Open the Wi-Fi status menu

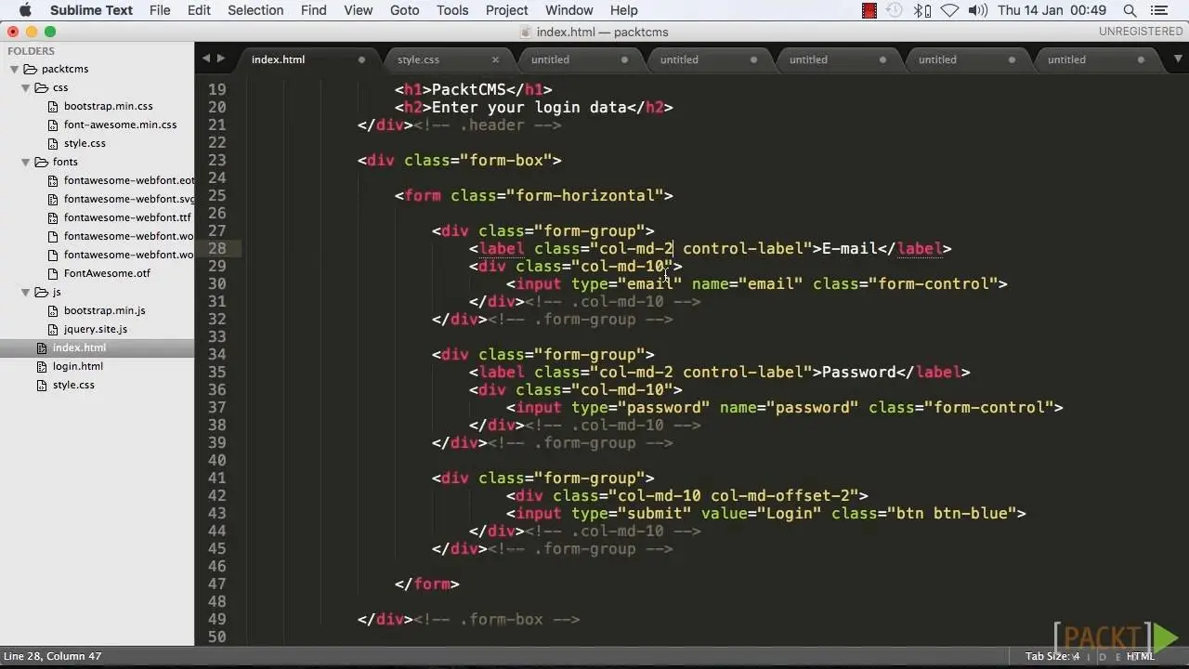click(x=949, y=10)
